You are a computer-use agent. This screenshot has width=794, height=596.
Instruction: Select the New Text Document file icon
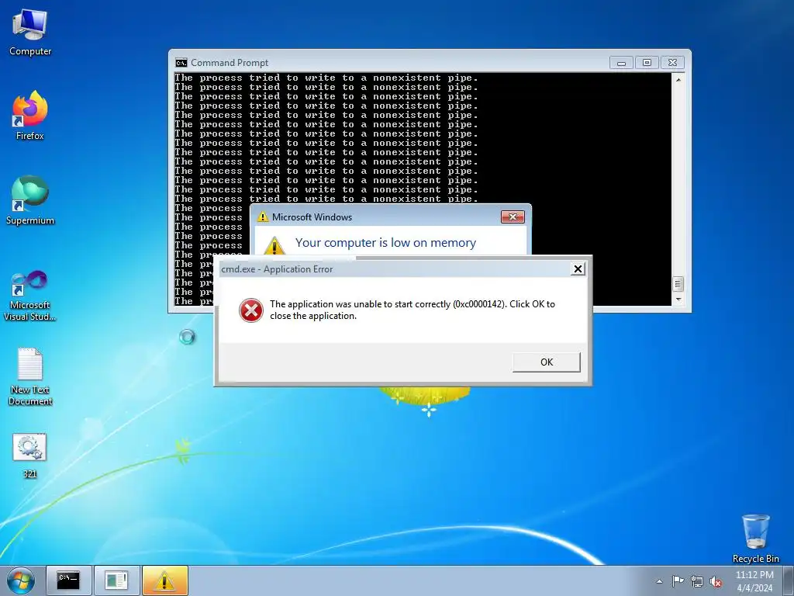tap(30, 376)
